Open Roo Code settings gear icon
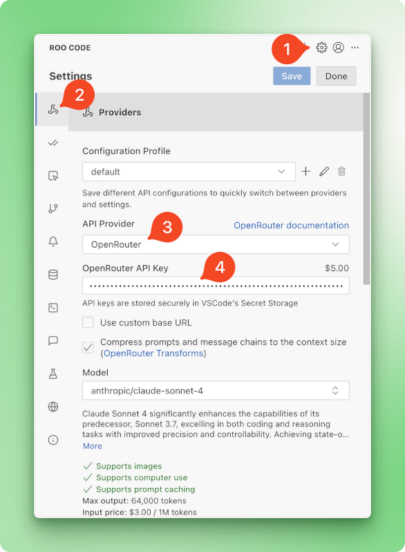Screen dimensions: 405x552 click(321, 48)
